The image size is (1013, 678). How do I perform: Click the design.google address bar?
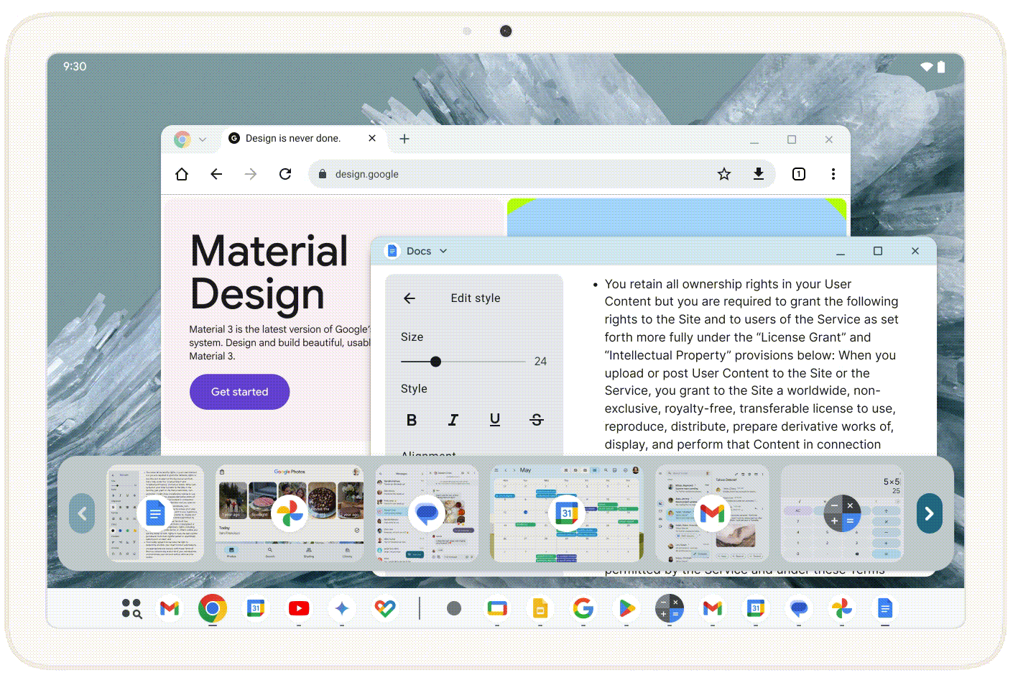coord(542,174)
